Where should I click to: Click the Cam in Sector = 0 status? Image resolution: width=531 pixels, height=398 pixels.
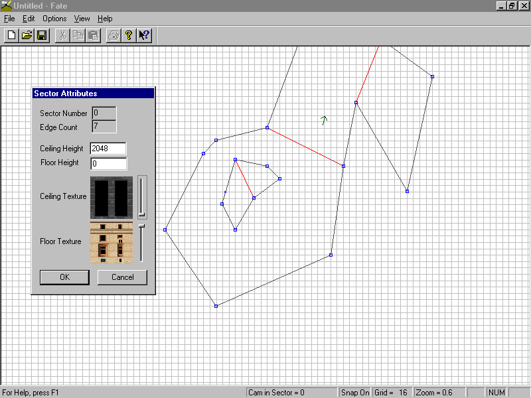point(291,393)
